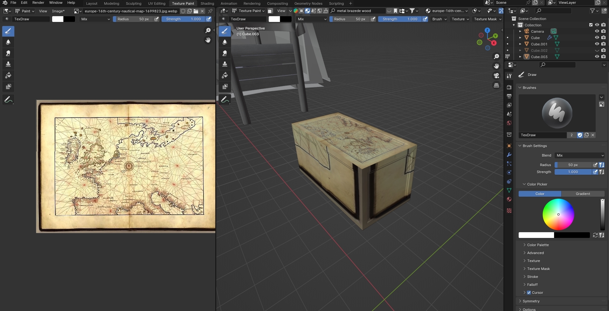Collapse the Brushes panel
609x311 pixels.
pyautogui.click(x=529, y=88)
